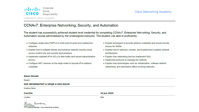Click the printed name 'Laura Quintana'
Image resolution: width=199 pixels, height=112 pixels.
(x=29, y=106)
